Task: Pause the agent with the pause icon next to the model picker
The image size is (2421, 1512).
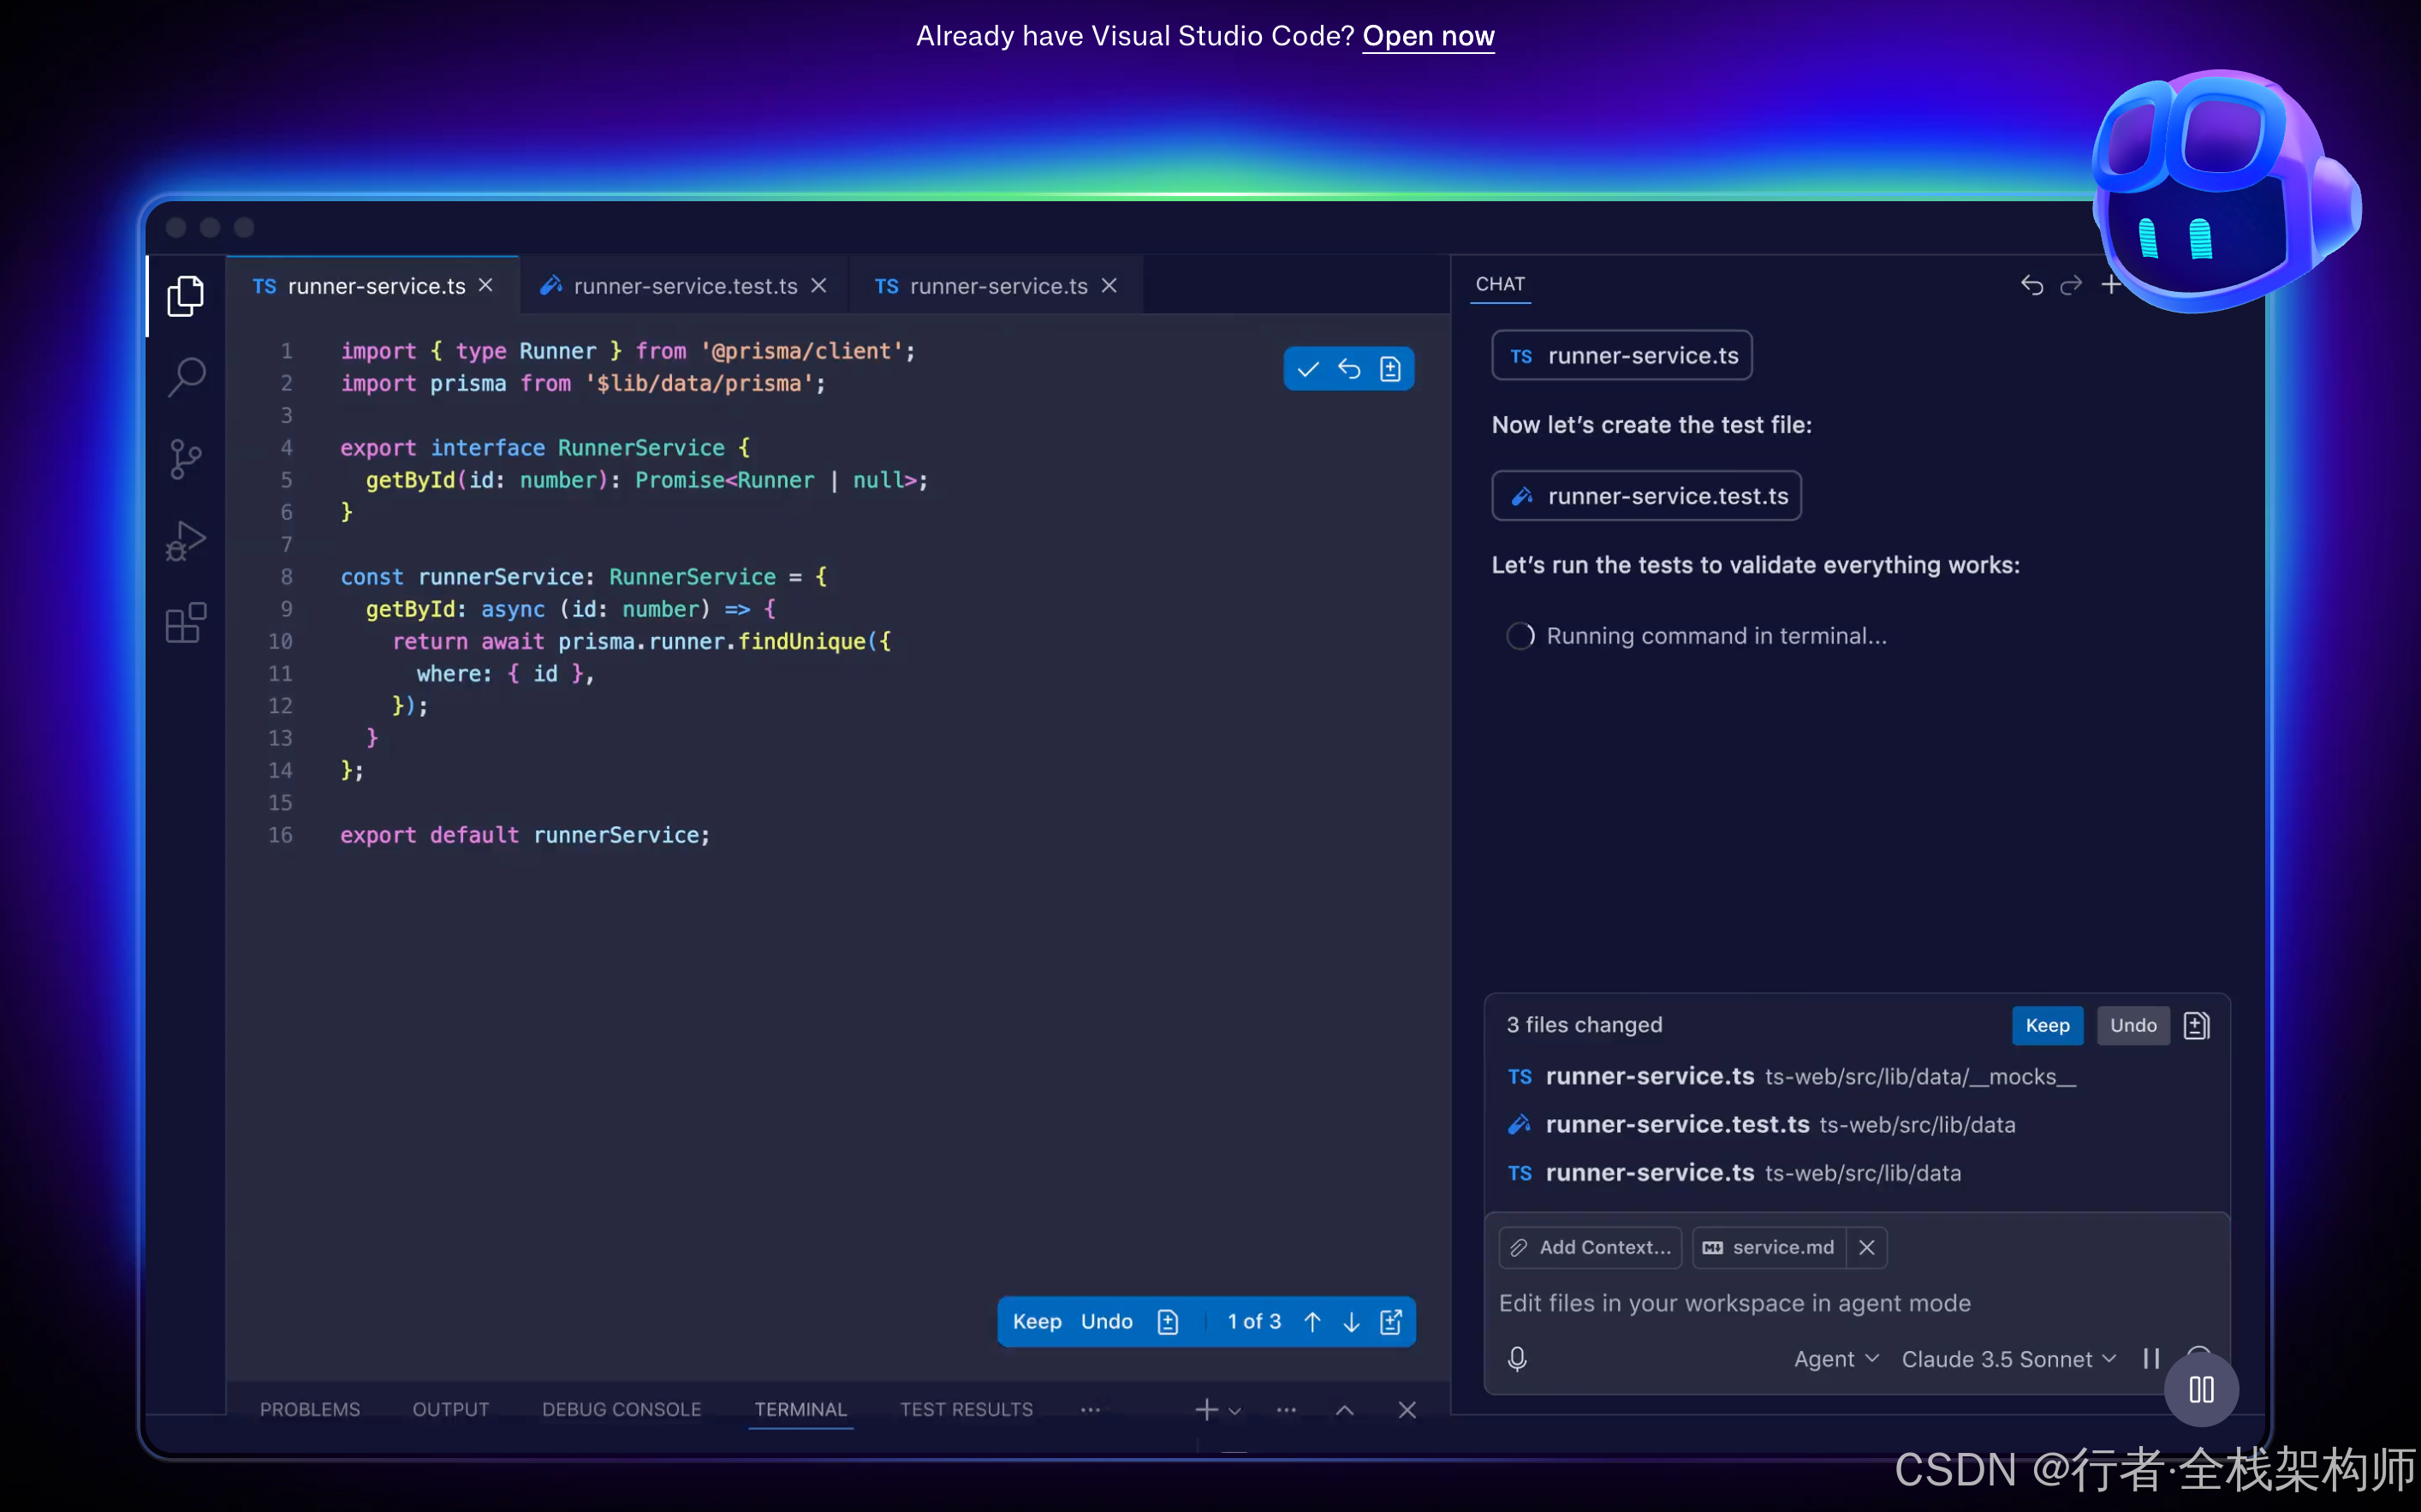Action: 2151,1358
